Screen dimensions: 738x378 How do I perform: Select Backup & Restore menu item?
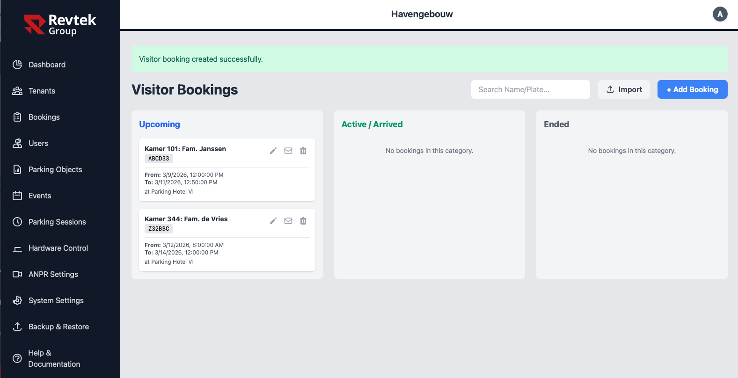(x=58, y=327)
